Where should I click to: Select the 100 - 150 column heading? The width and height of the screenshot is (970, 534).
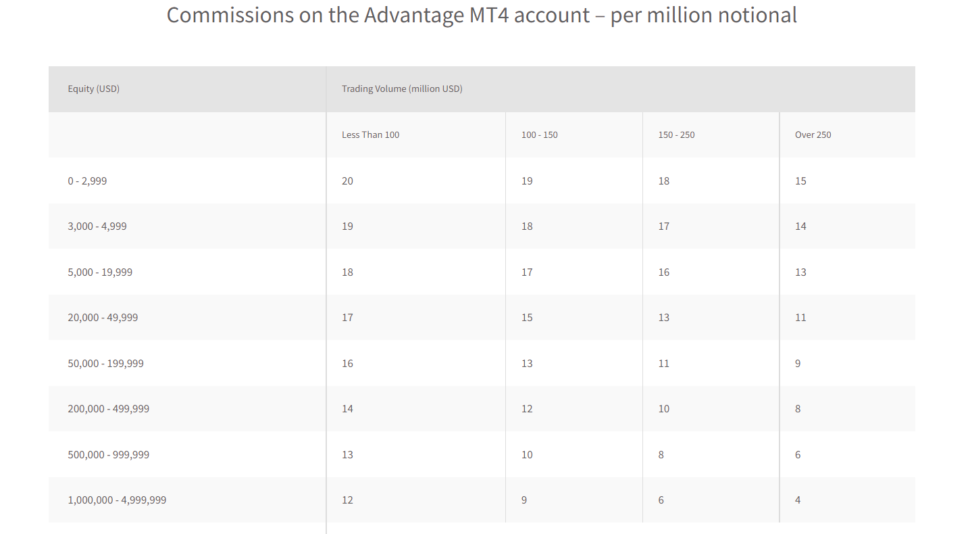pyautogui.click(x=539, y=135)
